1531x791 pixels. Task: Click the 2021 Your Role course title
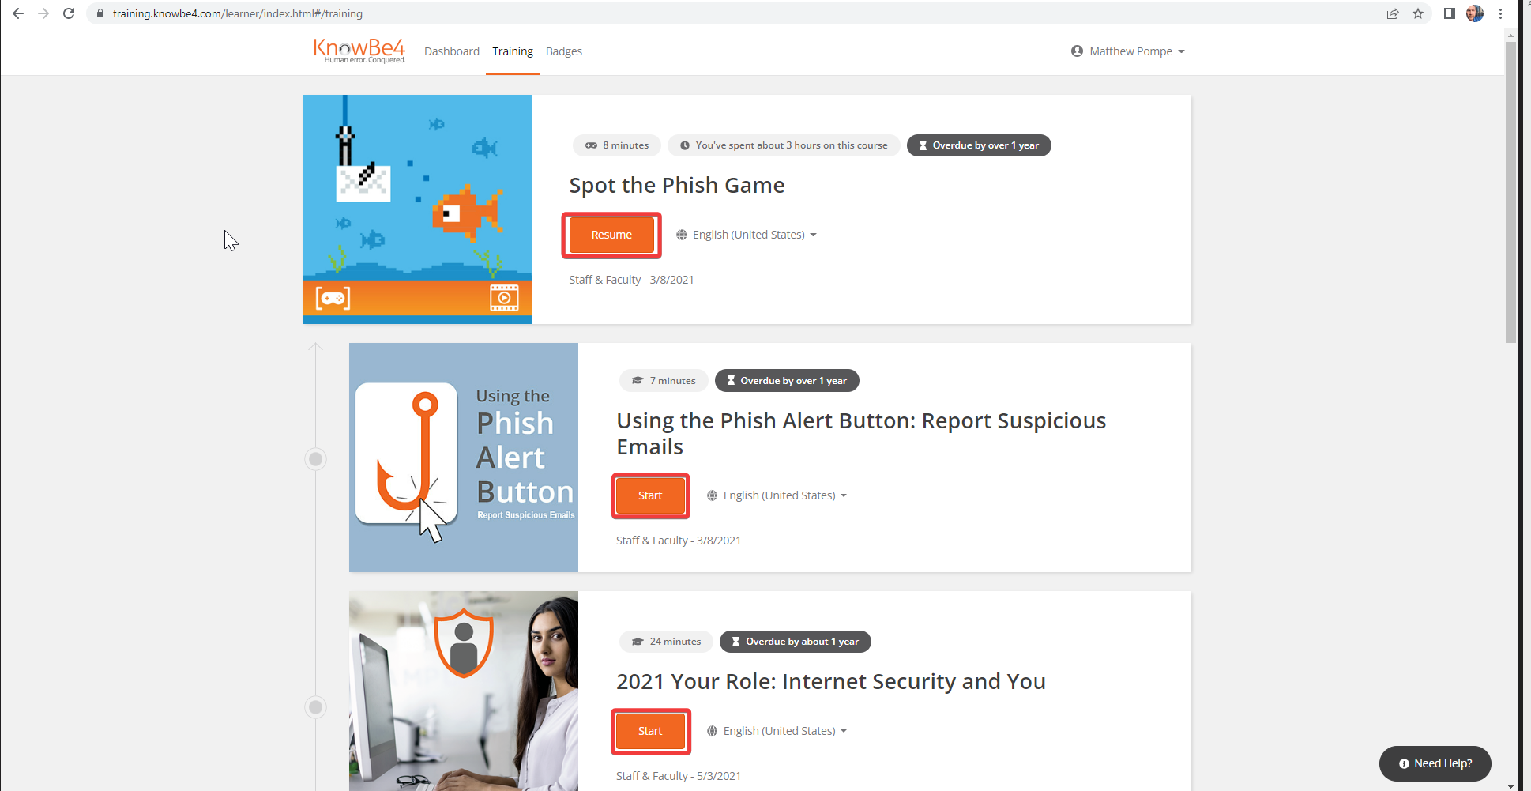pos(831,681)
